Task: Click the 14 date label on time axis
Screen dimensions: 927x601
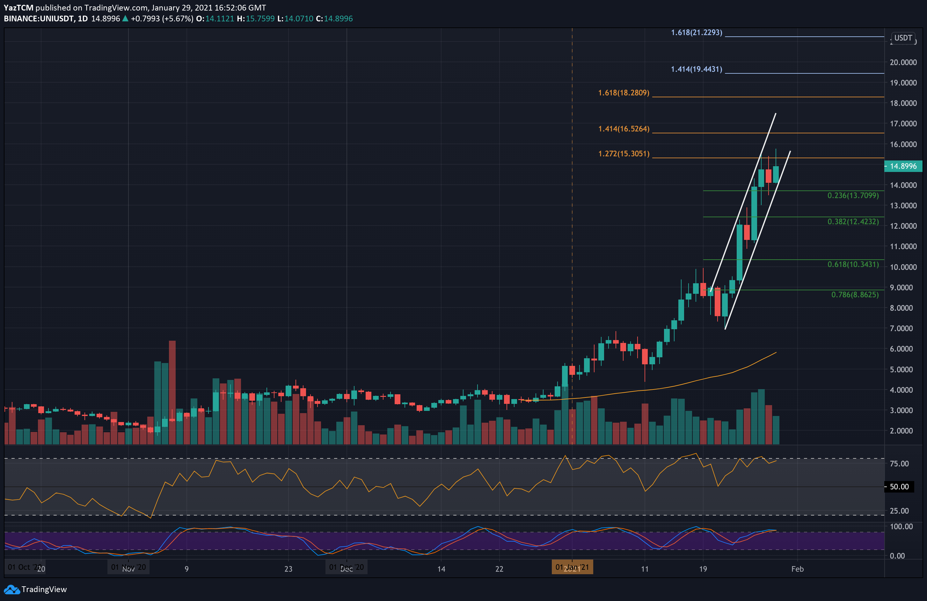Action: click(x=441, y=569)
